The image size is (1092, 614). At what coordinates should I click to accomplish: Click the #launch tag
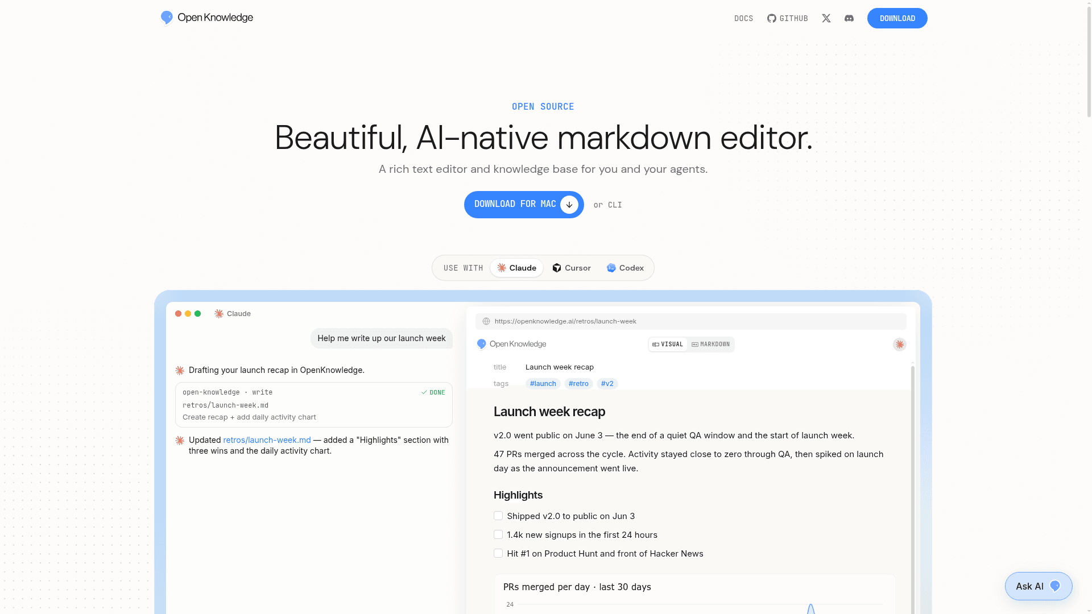click(543, 384)
